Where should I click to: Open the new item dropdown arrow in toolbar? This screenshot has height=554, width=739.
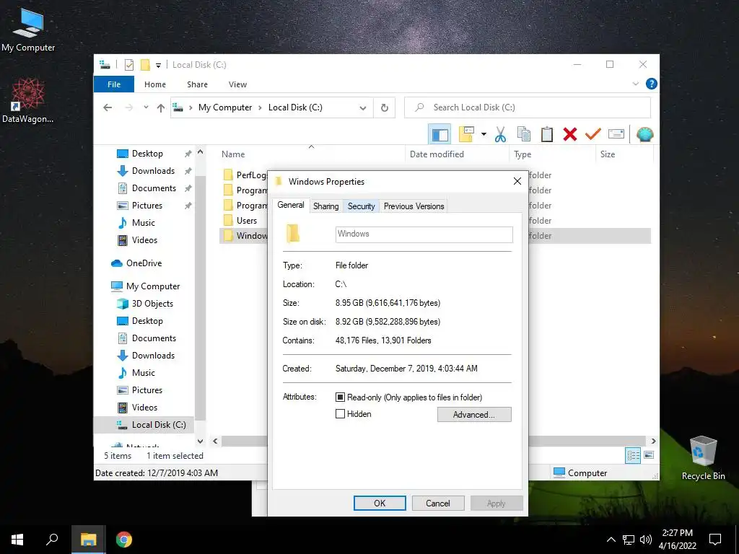(x=484, y=134)
